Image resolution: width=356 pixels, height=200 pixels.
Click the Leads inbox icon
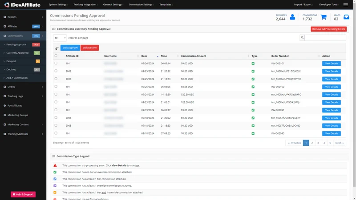coord(346,17)
